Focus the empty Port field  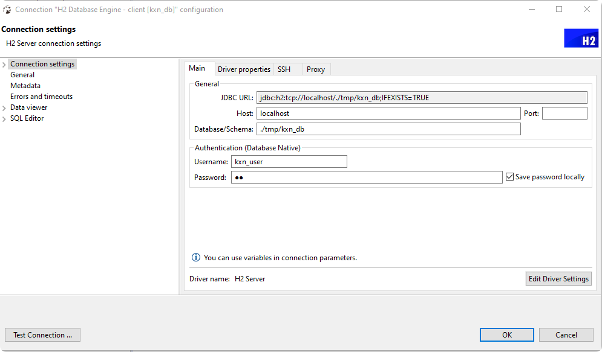(564, 114)
